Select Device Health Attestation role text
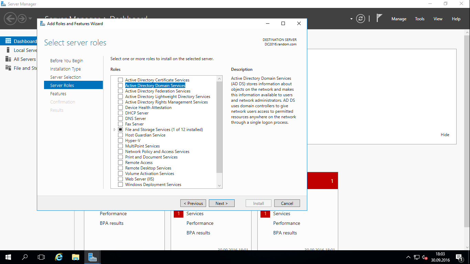The image size is (470, 264). 148,108
